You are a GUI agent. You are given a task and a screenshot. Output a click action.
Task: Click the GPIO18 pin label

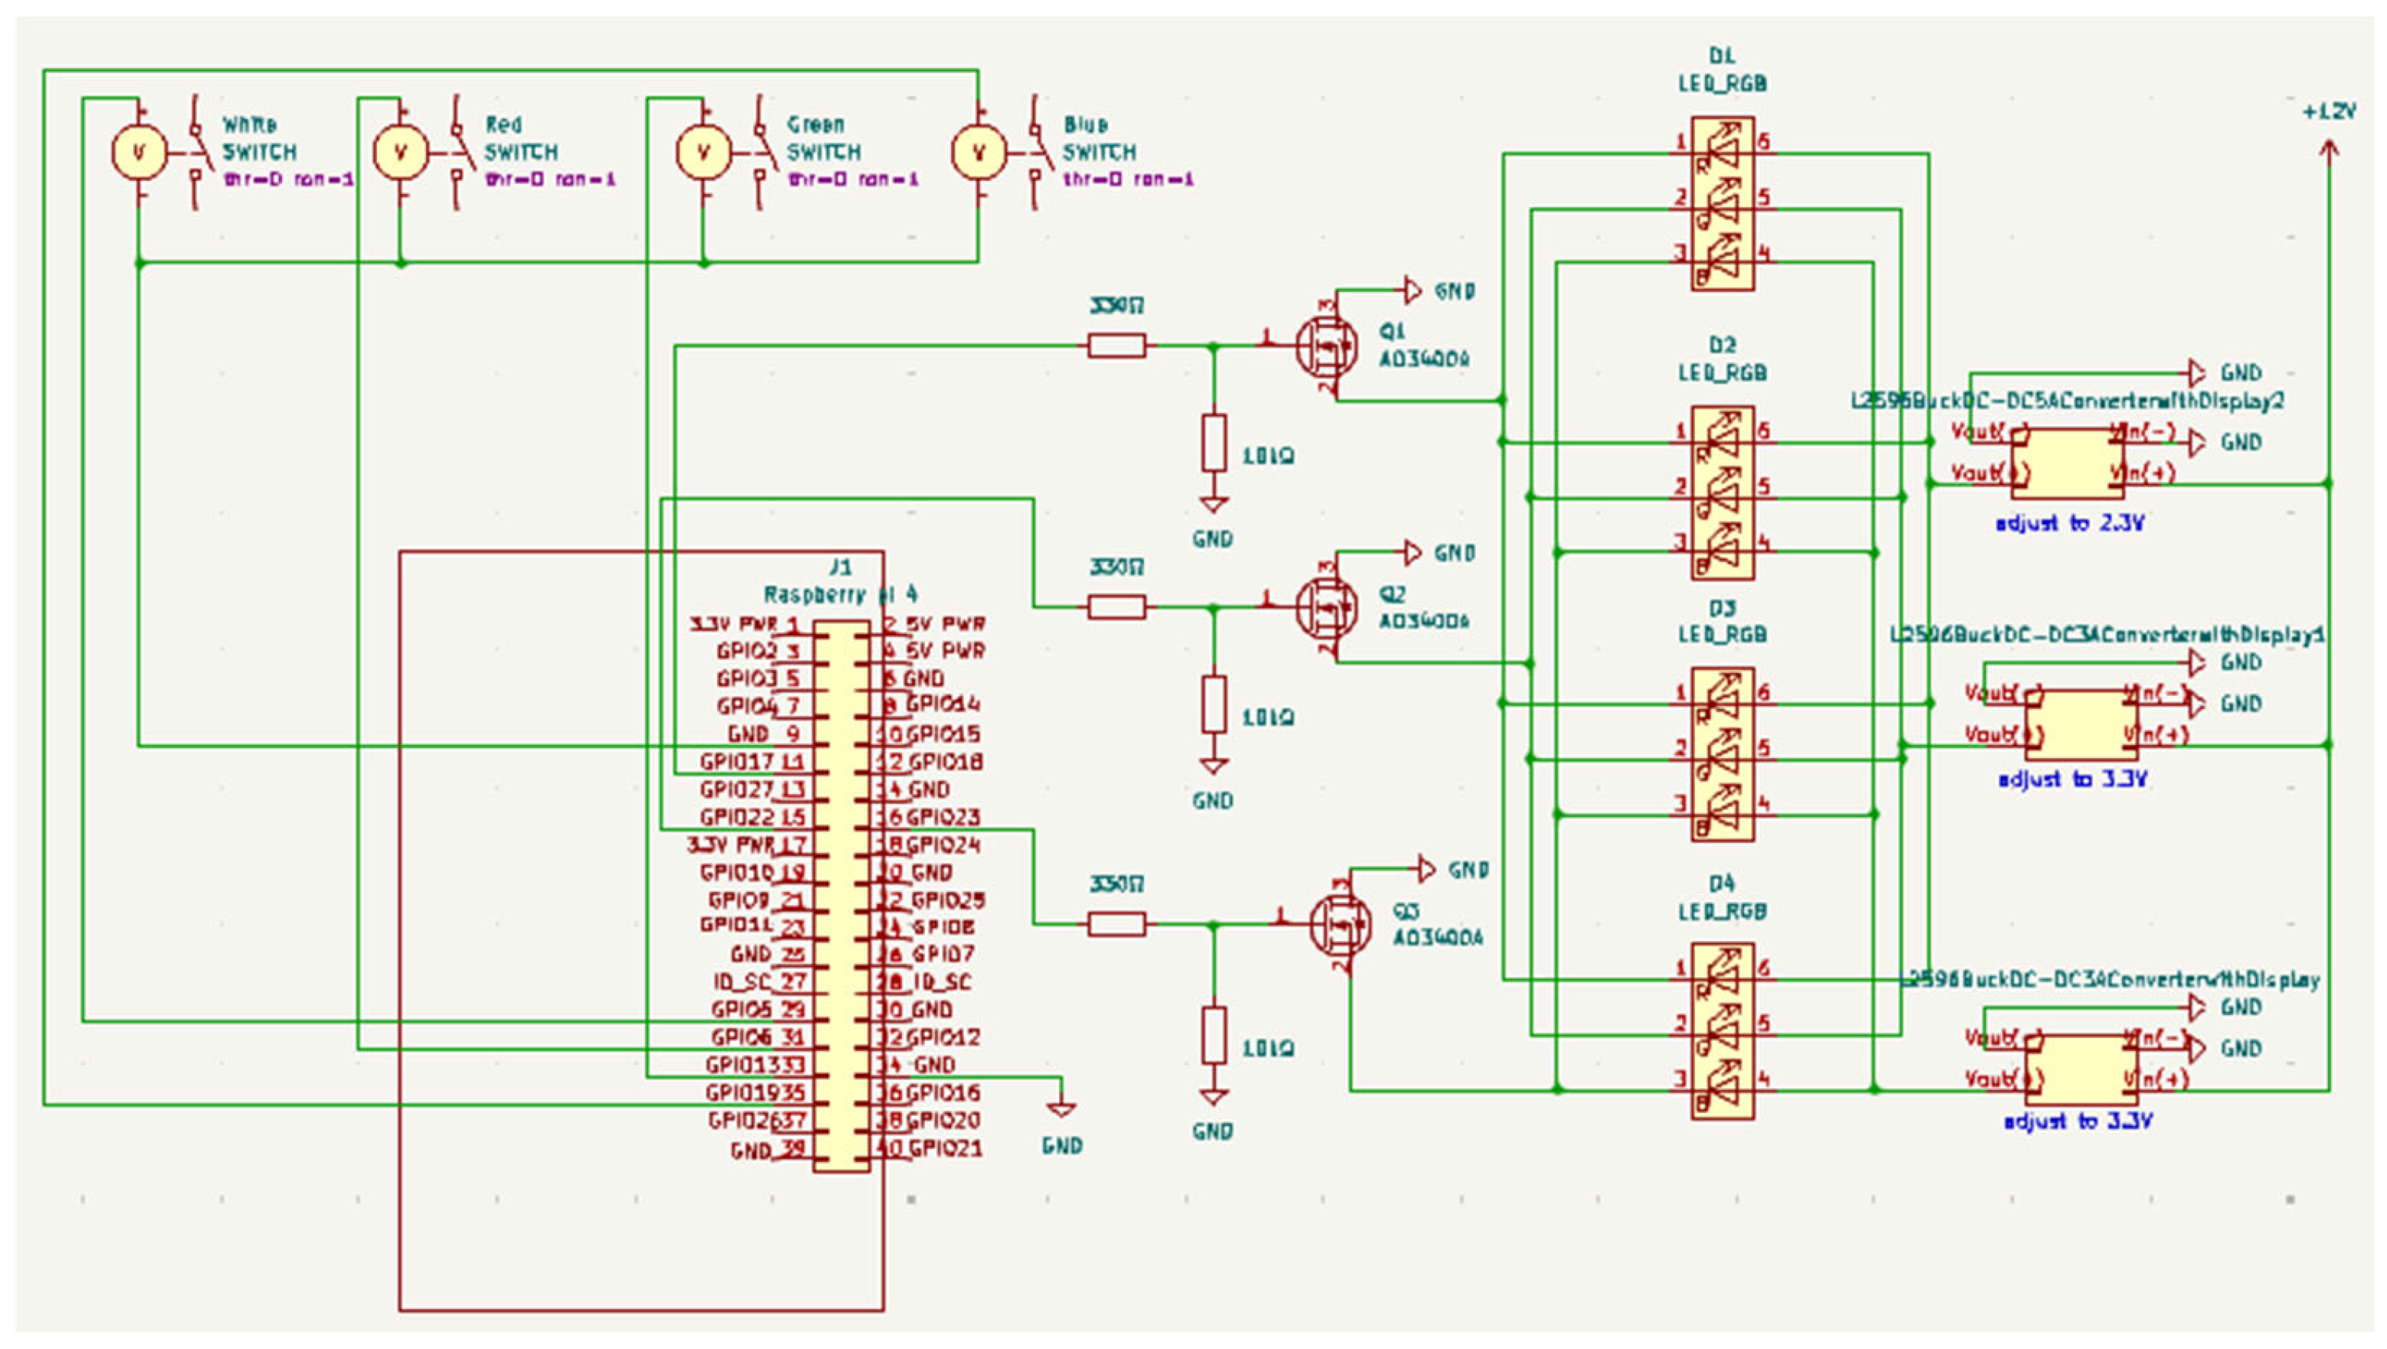click(946, 762)
